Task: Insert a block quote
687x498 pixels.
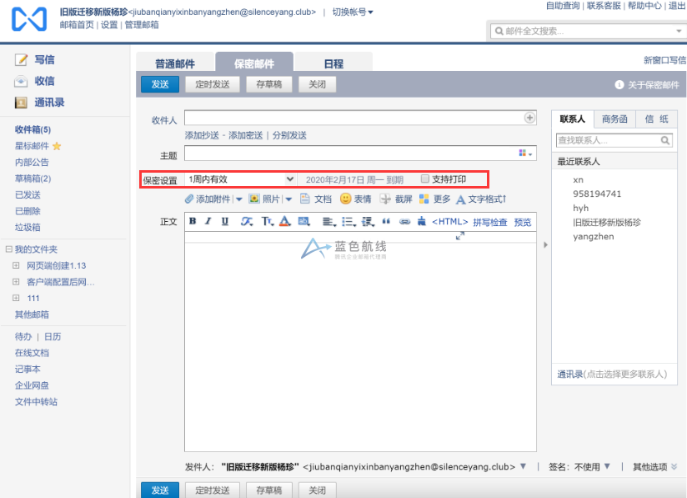Action: click(x=386, y=221)
